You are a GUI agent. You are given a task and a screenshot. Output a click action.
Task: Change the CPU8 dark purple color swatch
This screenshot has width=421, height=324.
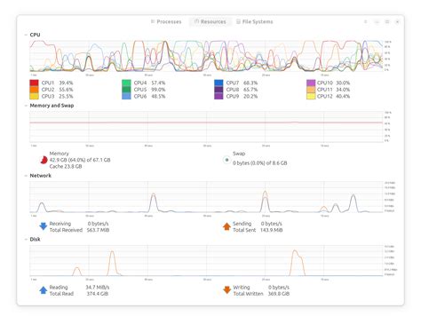click(x=218, y=90)
